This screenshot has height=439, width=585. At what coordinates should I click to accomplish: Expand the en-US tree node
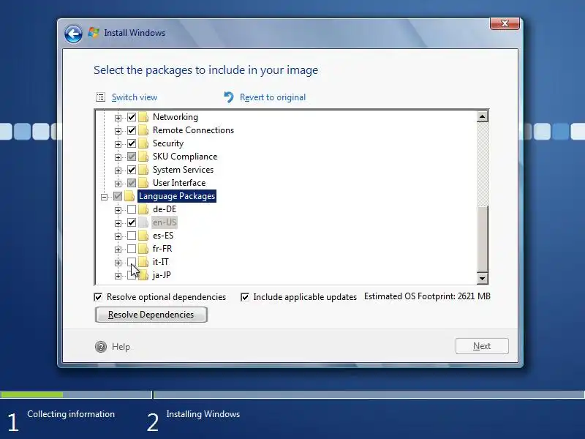pyautogui.click(x=118, y=223)
